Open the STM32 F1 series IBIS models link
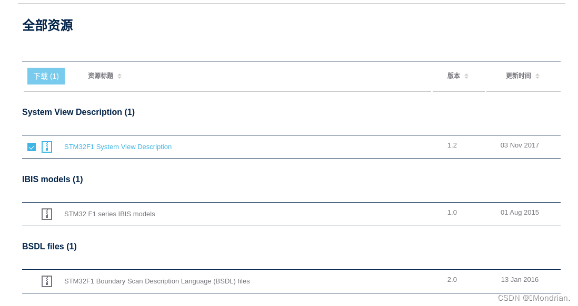 [x=109, y=214]
